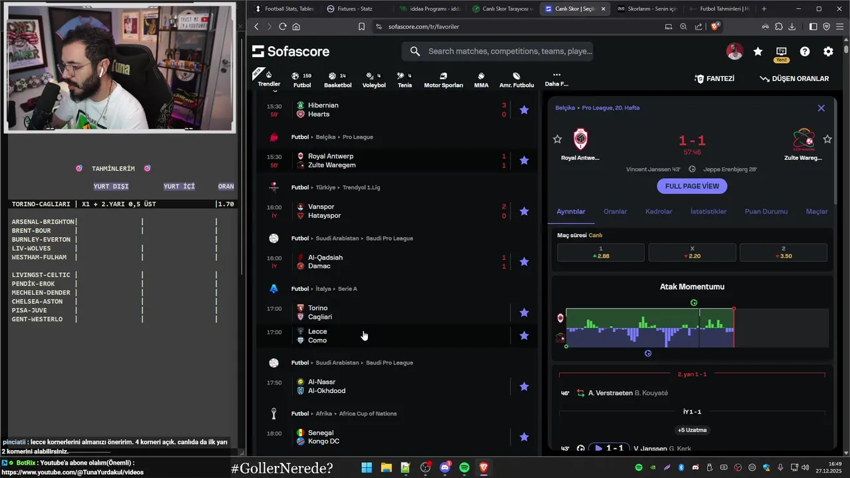Open Sofascore settings gear

pyautogui.click(x=828, y=52)
